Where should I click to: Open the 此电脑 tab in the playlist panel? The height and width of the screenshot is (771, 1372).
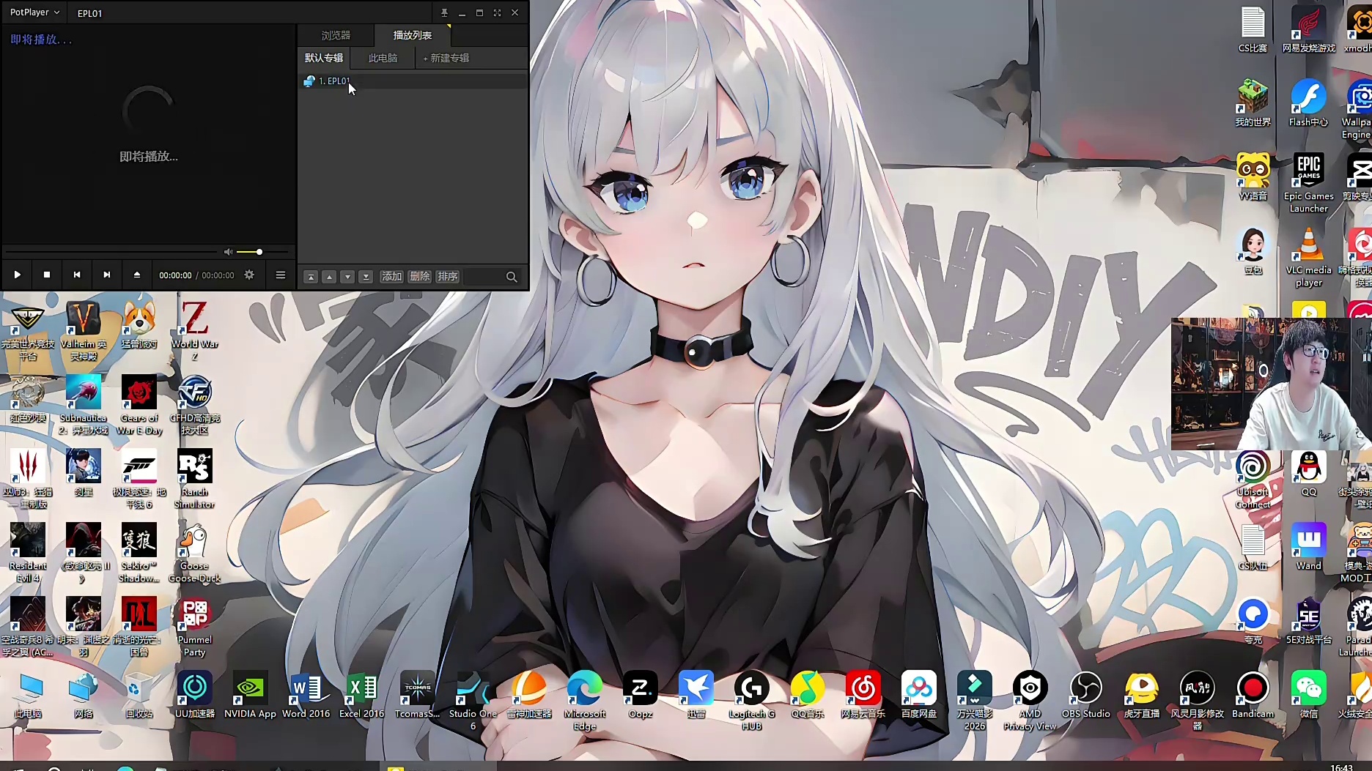point(383,58)
